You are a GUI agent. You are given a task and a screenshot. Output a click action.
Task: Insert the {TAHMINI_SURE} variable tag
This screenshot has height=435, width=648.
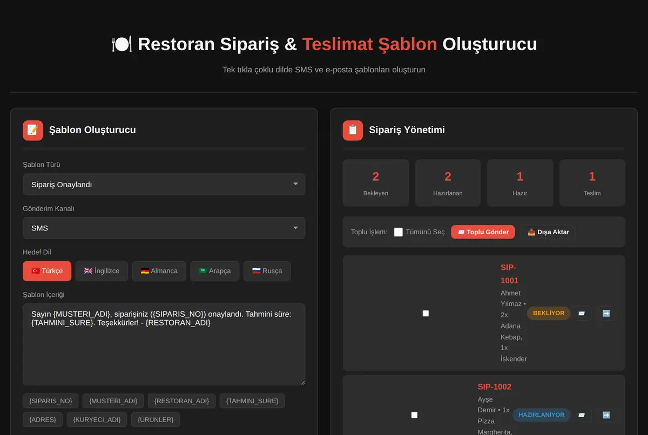pyautogui.click(x=252, y=401)
